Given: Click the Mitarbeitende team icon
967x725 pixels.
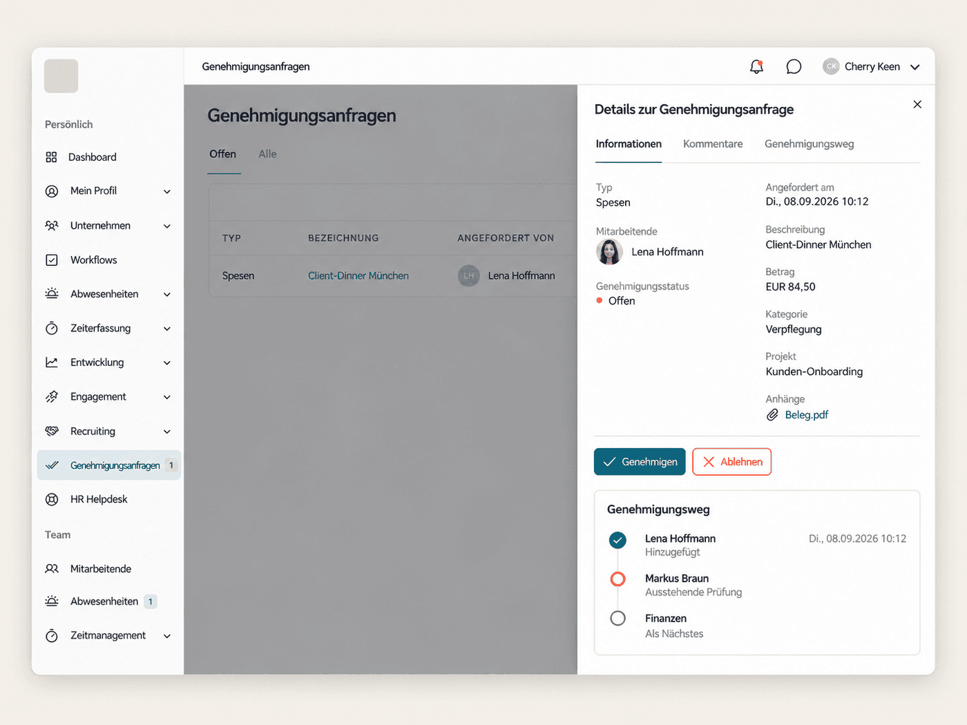Looking at the screenshot, I should point(52,569).
